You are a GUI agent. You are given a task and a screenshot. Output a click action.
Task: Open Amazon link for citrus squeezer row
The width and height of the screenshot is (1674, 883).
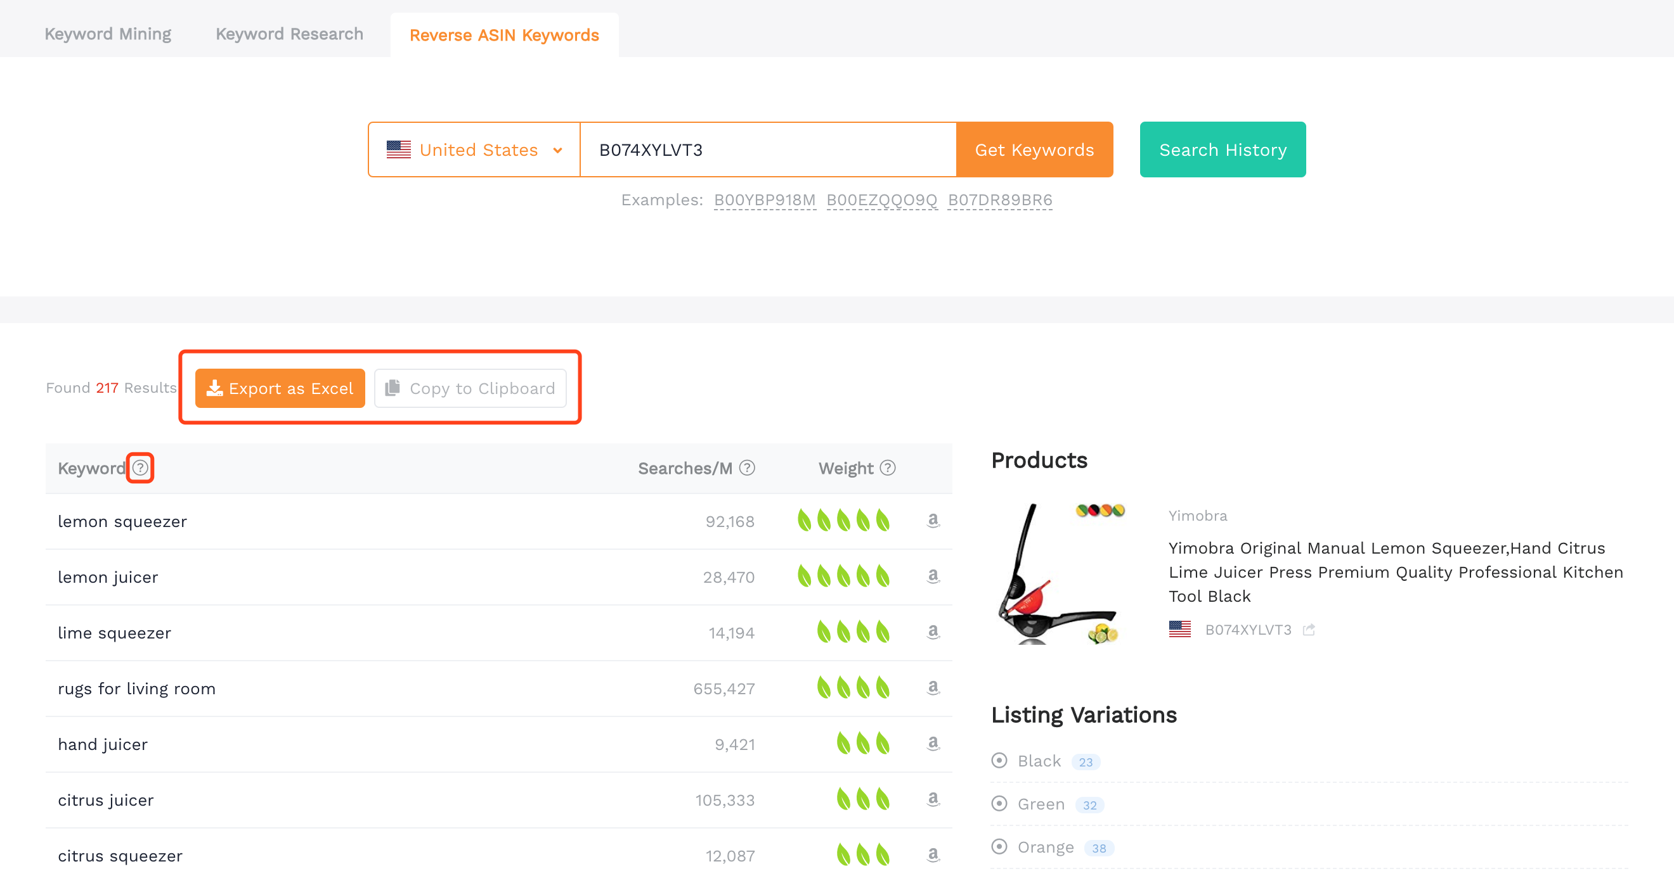933,856
